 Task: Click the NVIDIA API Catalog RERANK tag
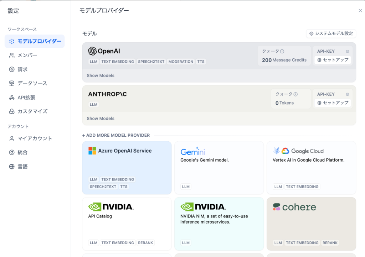click(x=145, y=243)
